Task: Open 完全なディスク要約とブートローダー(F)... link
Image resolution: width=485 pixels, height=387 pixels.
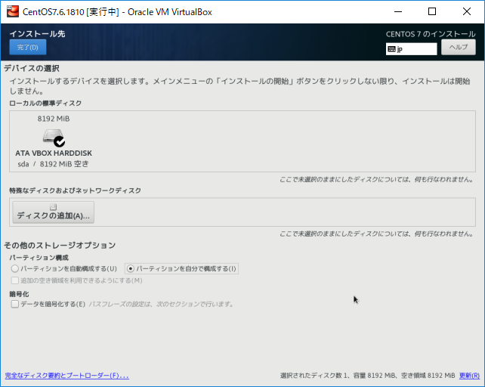Action: [x=66, y=376]
